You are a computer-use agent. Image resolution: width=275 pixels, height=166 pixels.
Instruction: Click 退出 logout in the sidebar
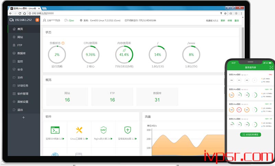(x=24, y=110)
